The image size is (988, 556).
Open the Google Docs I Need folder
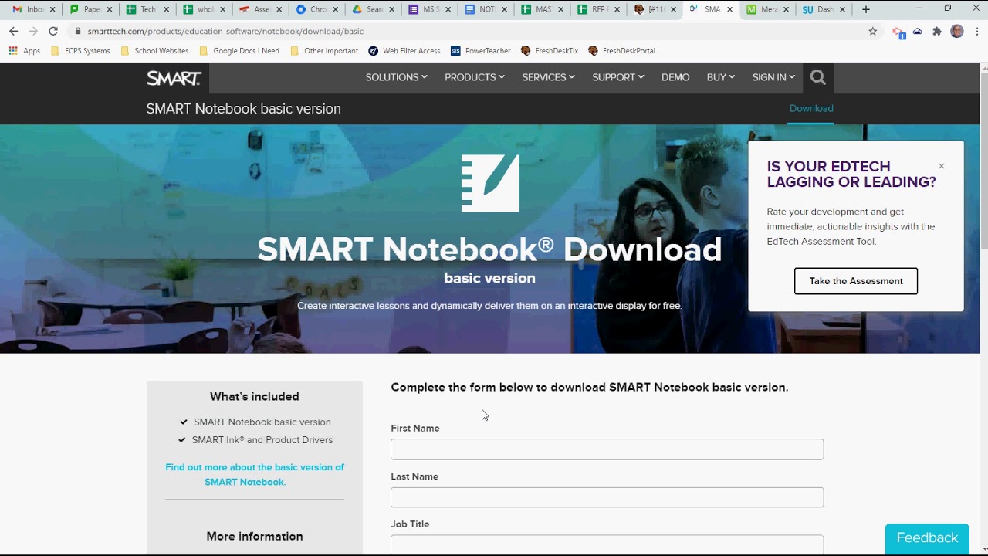click(x=239, y=51)
